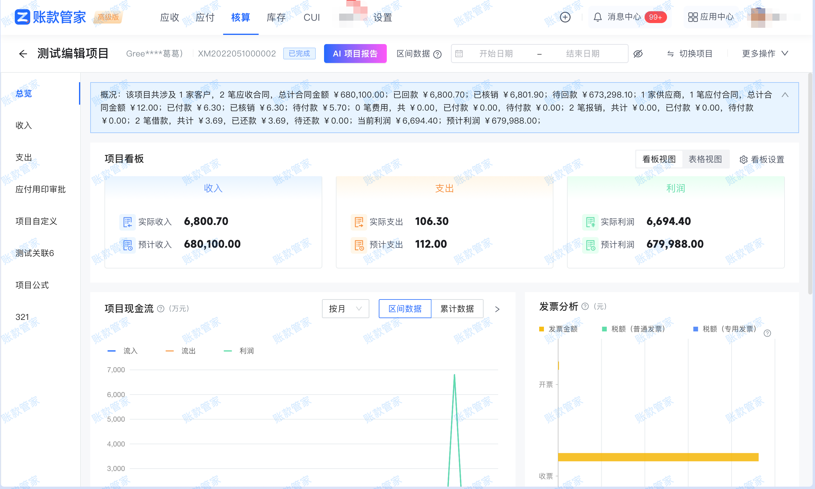Click the help icon next to 项目现金流
Screen dimensions: 815x489
tap(161, 309)
